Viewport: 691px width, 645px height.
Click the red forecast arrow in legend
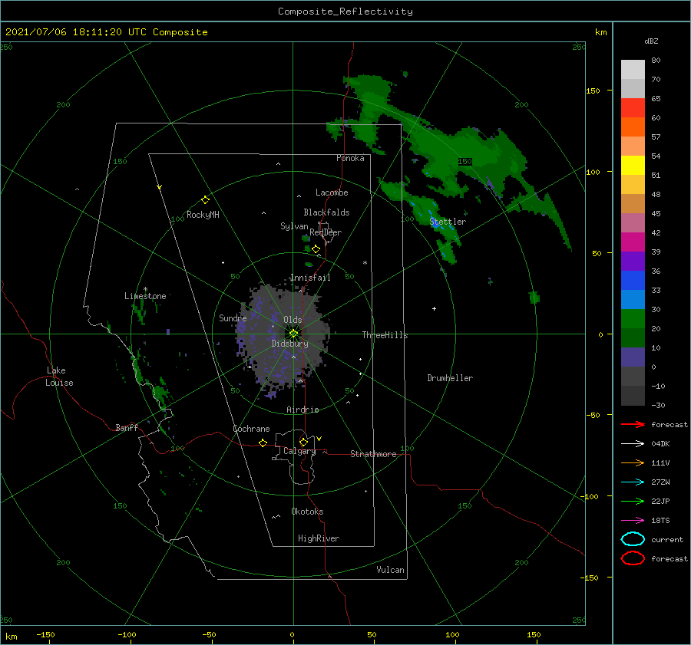tap(633, 424)
